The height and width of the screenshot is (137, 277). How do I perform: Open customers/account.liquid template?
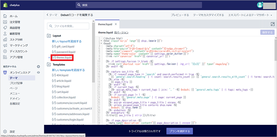69,103
